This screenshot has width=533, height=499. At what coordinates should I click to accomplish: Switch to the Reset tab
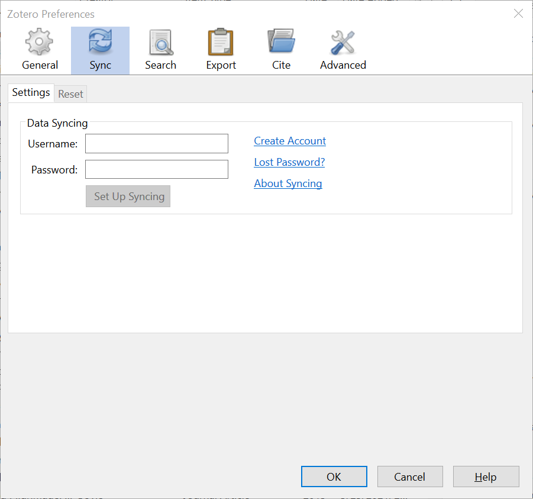[70, 94]
